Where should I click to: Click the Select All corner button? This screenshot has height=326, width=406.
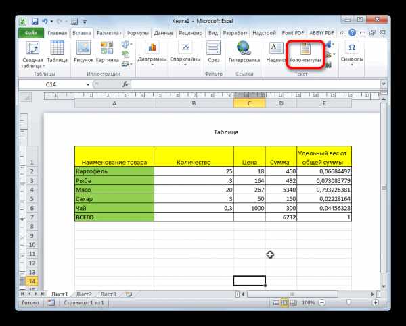(26, 98)
